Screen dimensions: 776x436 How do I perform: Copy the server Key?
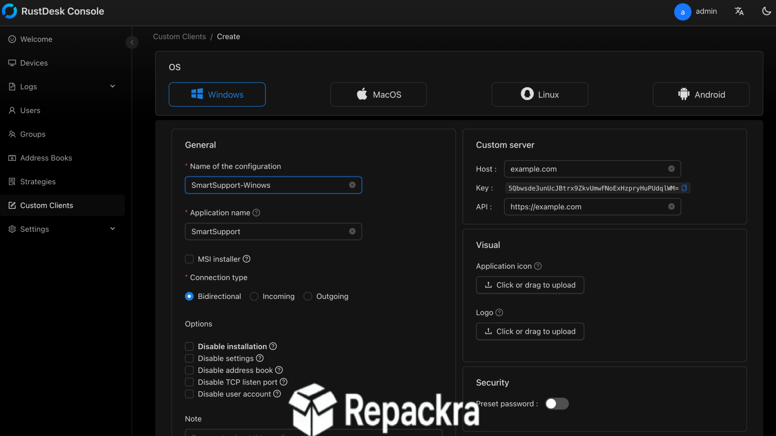[x=684, y=188]
